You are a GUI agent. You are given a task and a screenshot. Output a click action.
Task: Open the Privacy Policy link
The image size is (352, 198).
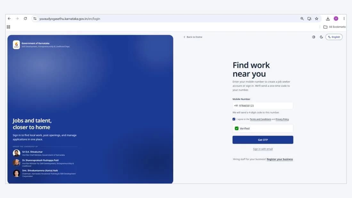click(x=282, y=119)
